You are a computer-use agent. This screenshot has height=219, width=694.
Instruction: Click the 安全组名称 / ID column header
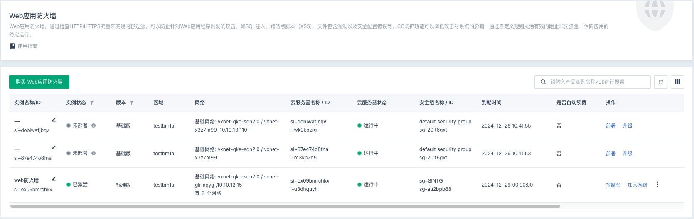click(436, 103)
